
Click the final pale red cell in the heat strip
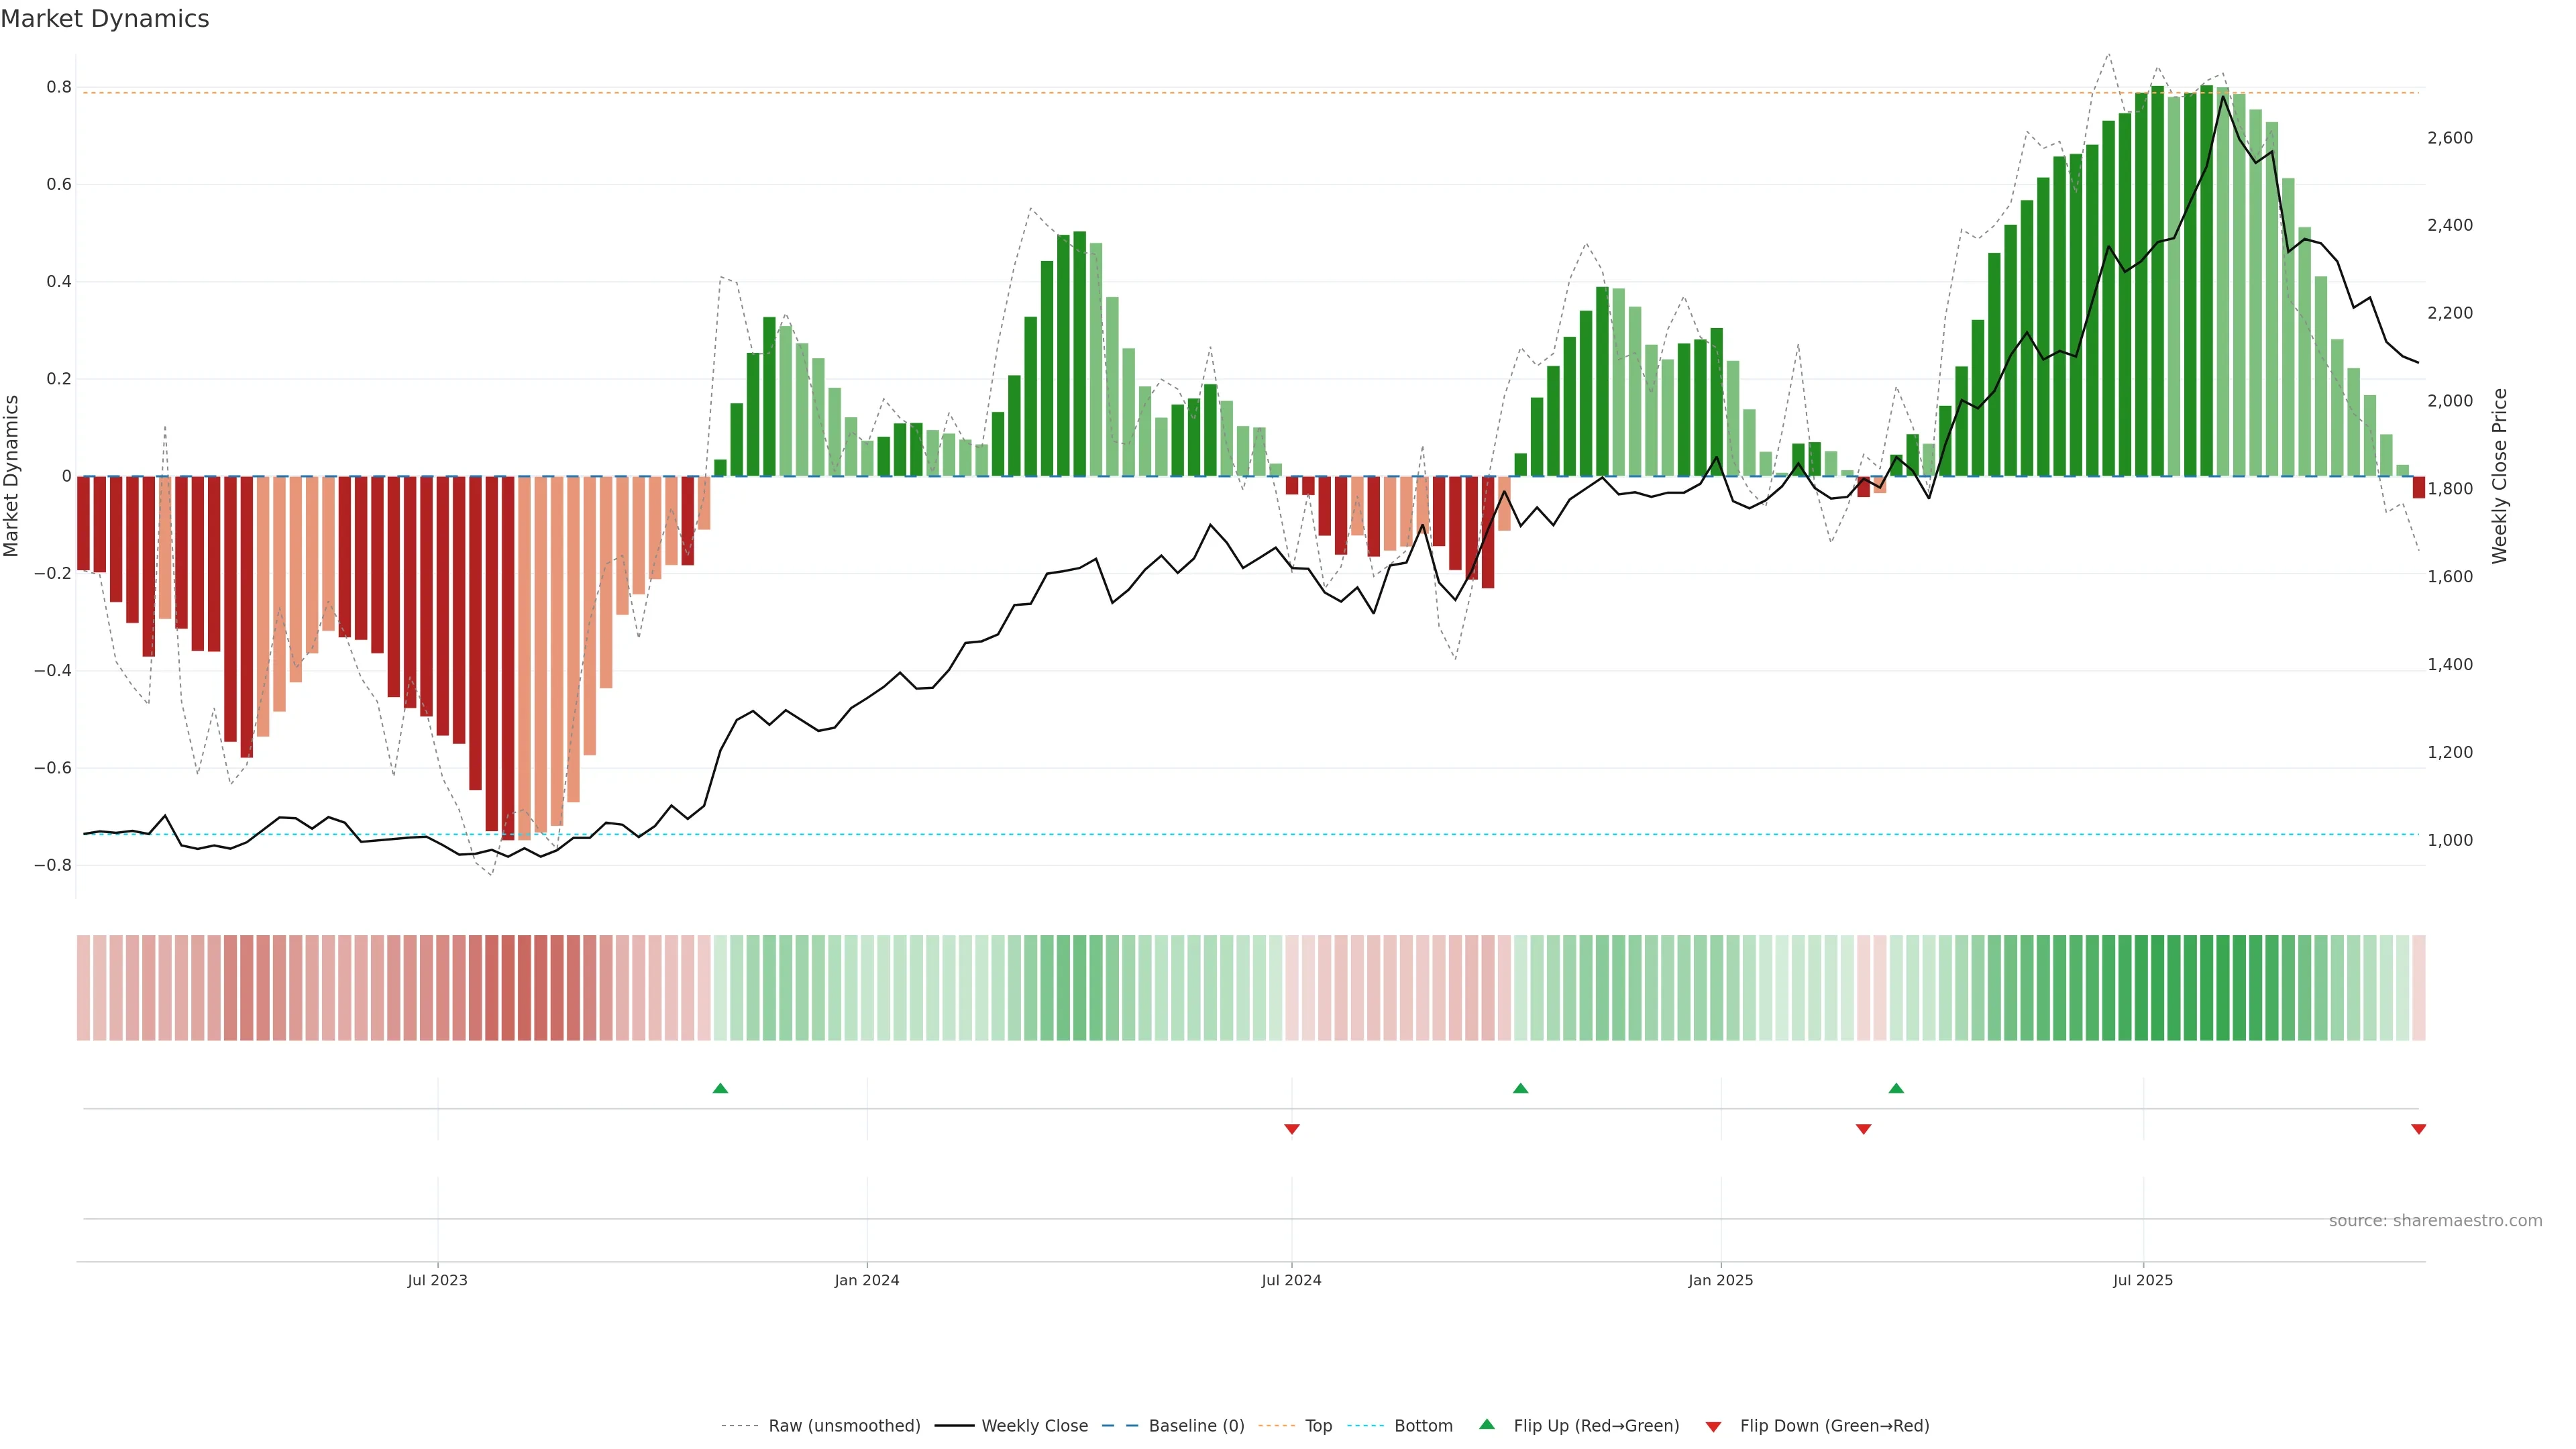point(2418,988)
